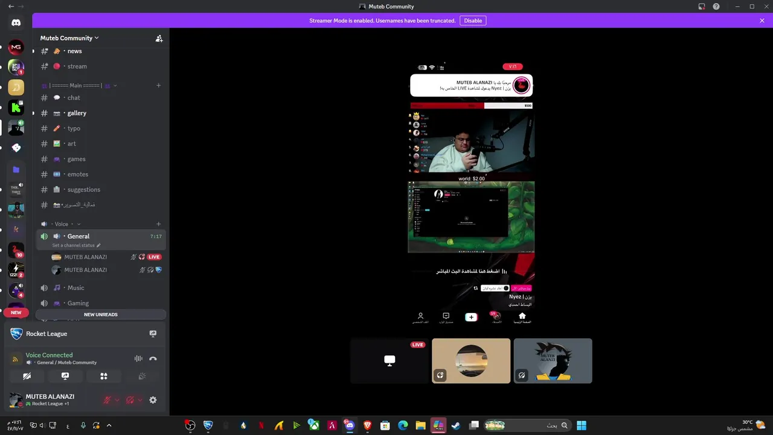
Task: Disconnect from voice call
Action: (153, 358)
